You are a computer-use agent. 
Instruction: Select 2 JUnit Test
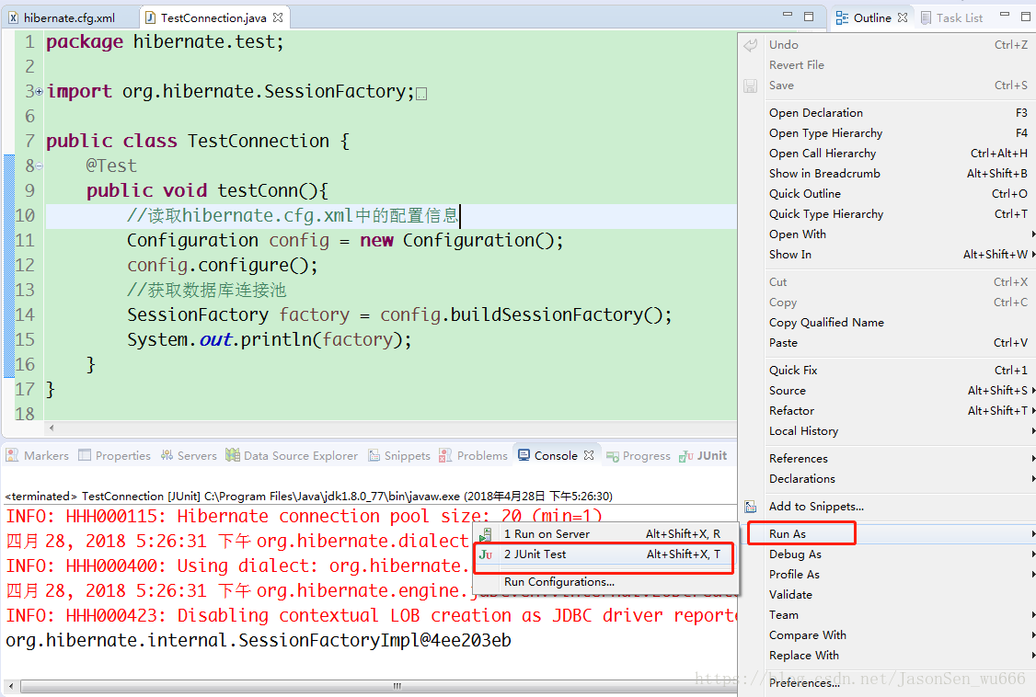(x=605, y=554)
